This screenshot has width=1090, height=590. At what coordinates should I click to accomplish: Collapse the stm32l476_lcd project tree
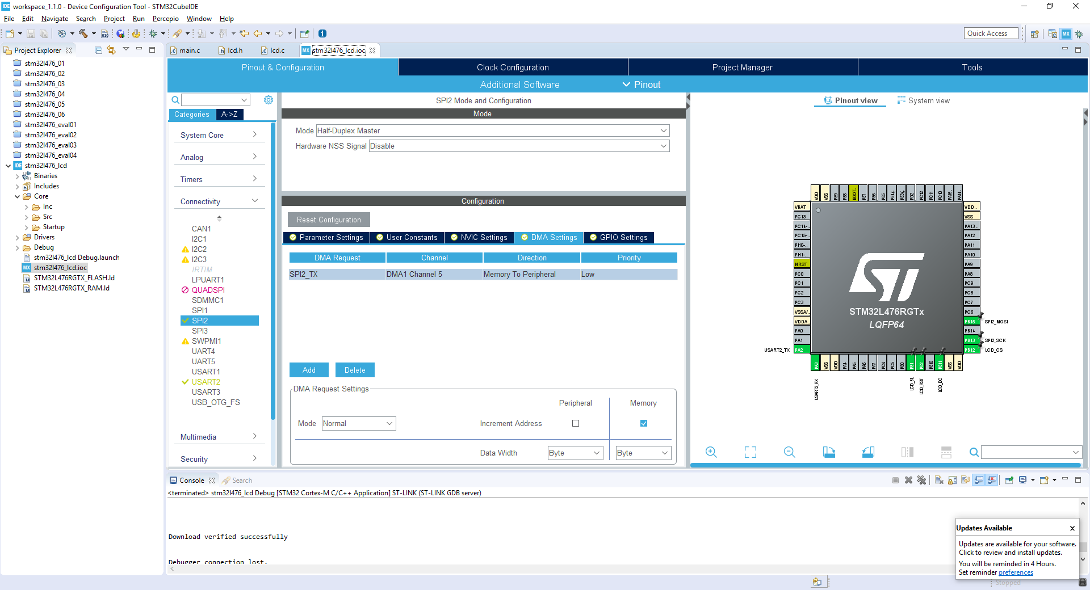coord(8,166)
